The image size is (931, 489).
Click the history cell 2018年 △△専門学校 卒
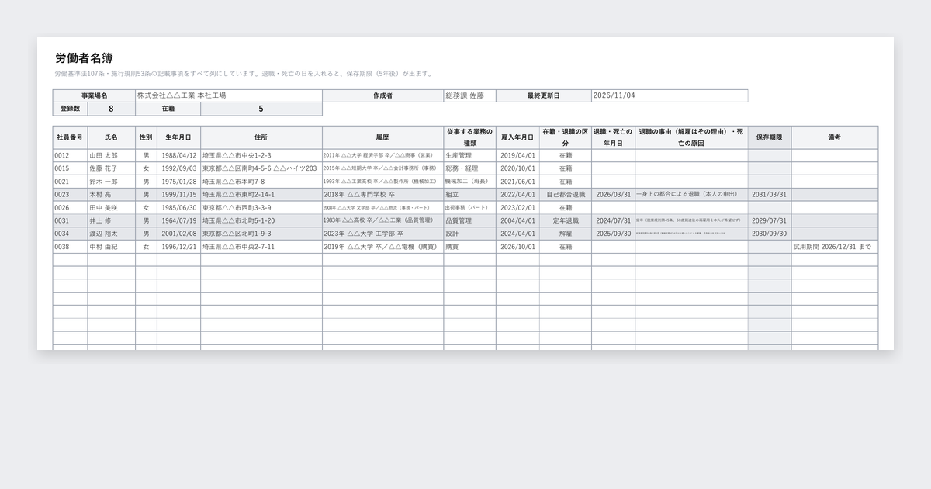[382, 195]
